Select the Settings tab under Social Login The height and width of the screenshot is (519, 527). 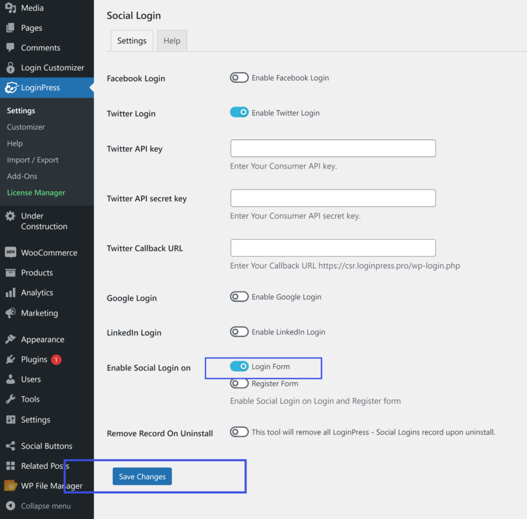(132, 41)
